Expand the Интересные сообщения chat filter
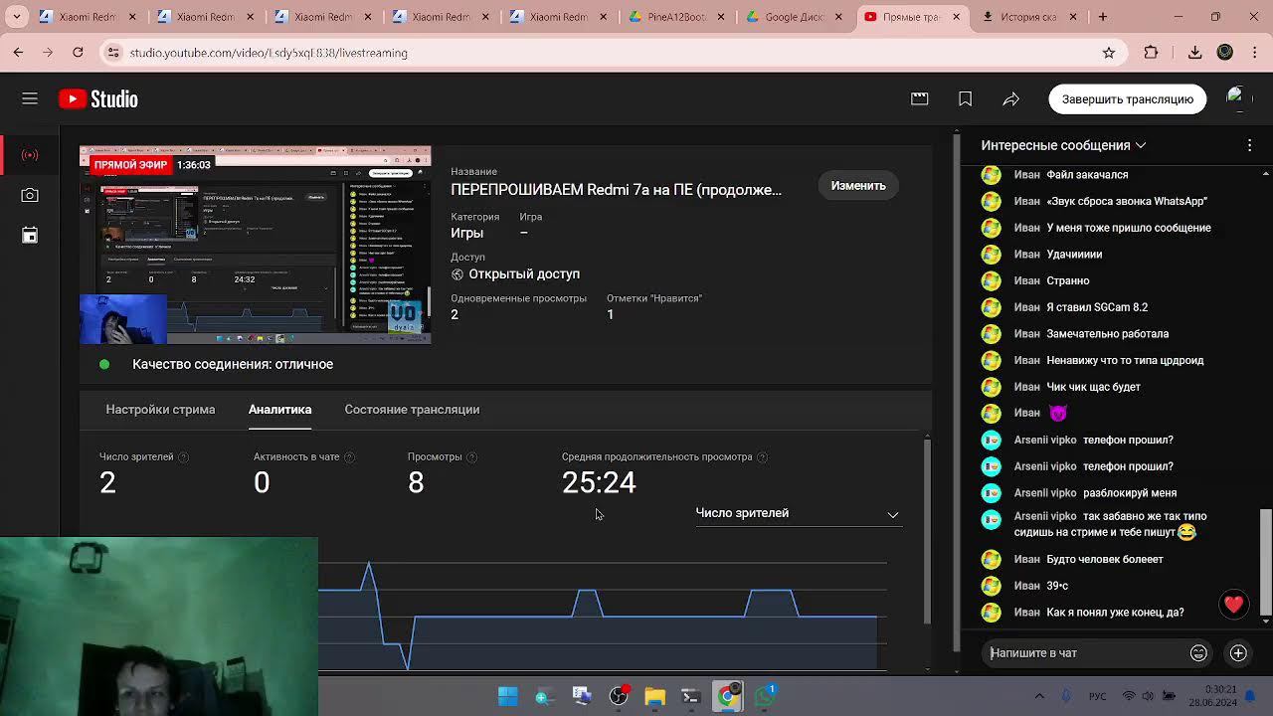Viewport: 1273px width, 716px height. tap(1063, 145)
